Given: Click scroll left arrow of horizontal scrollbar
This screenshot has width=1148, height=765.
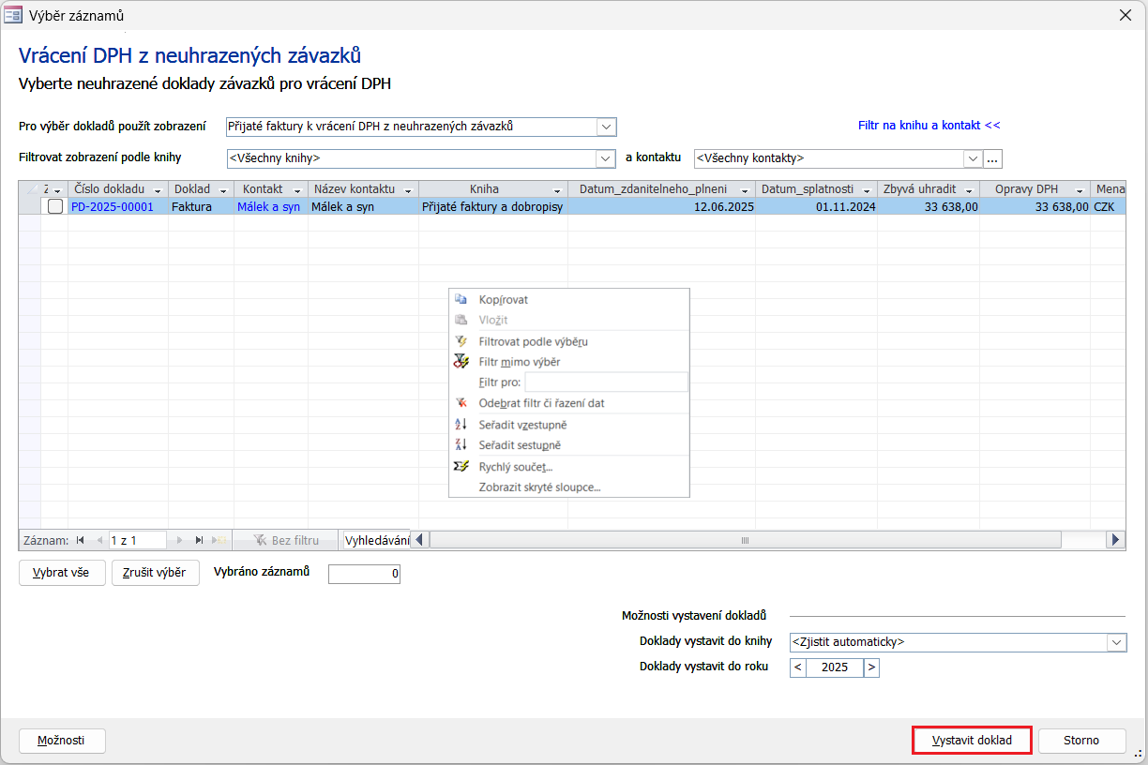Looking at the screenshot, I should click(419, 540).
